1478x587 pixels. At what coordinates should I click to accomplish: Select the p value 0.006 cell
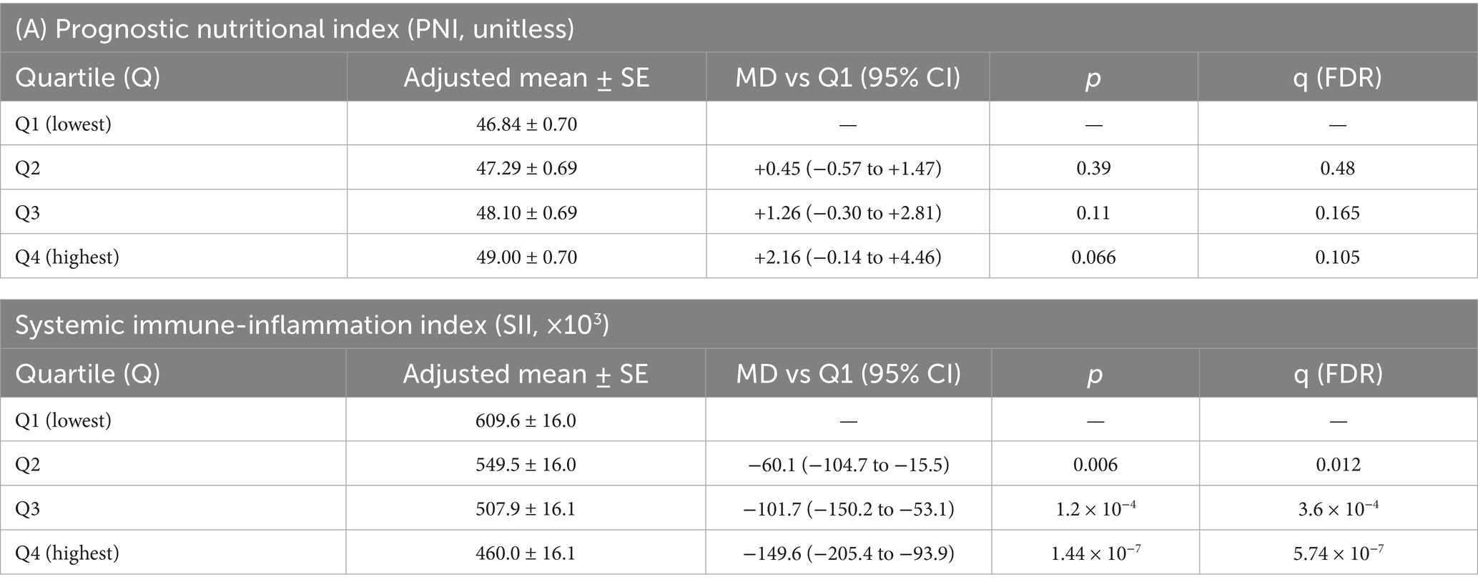click(1095, 465)
